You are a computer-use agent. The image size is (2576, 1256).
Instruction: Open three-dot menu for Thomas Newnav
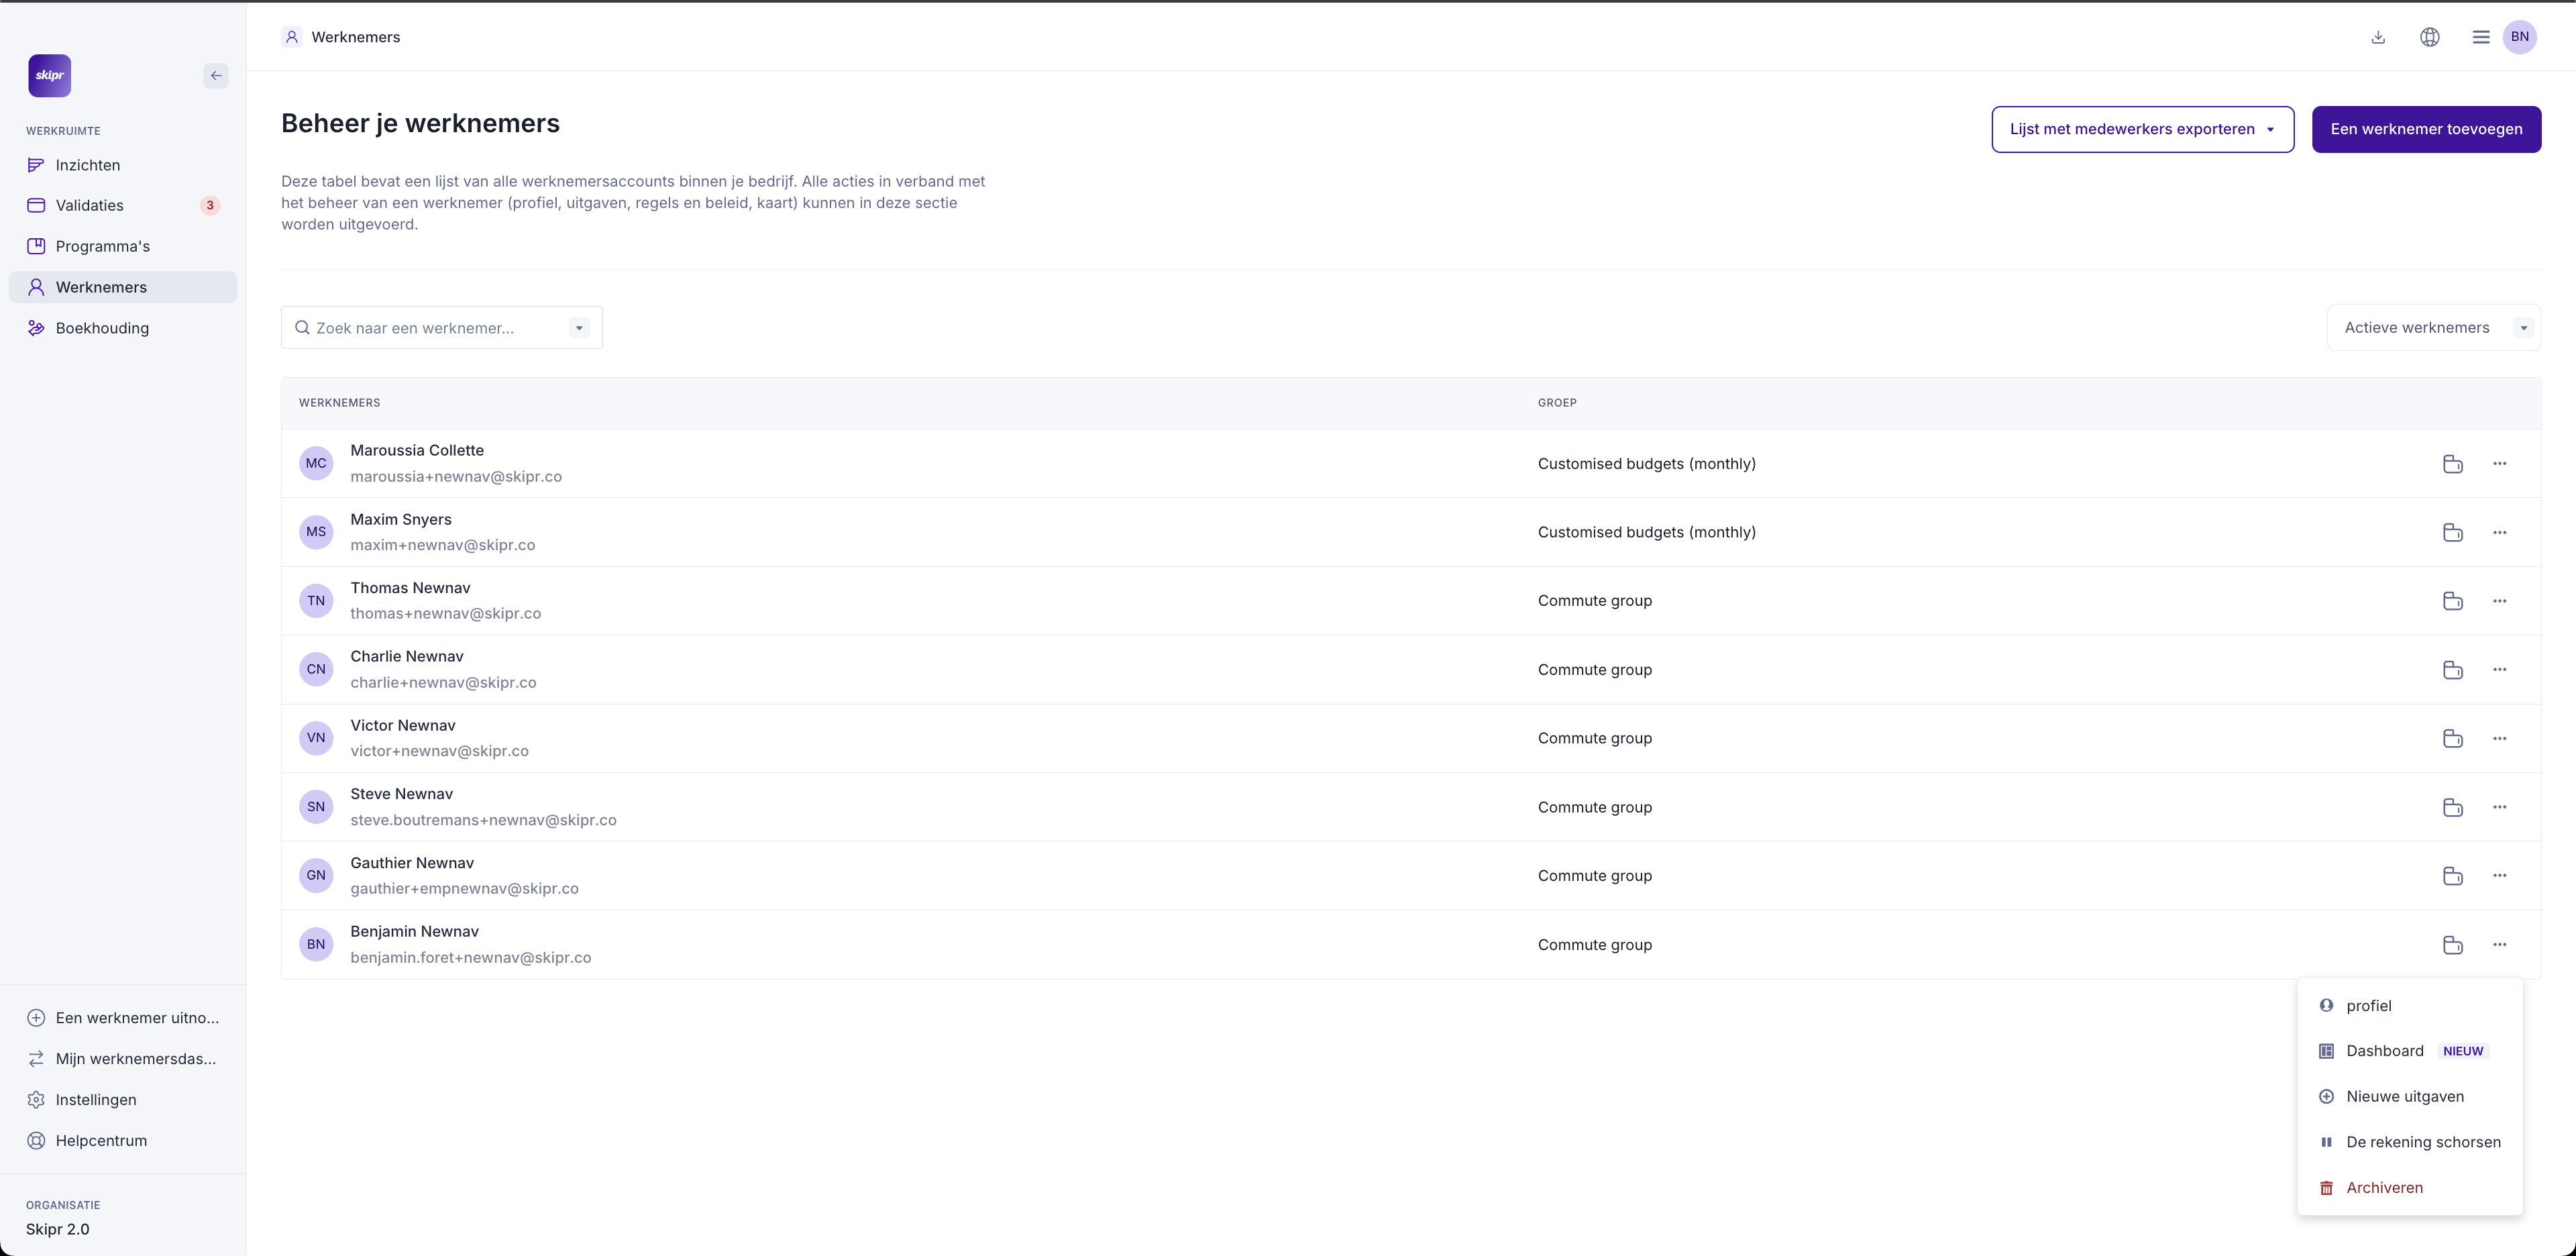click(x=2499, y=601)
